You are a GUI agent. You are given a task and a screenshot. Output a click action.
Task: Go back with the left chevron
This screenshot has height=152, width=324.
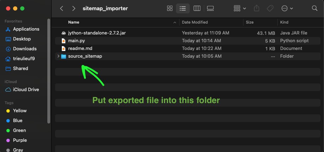click(61, 8)
